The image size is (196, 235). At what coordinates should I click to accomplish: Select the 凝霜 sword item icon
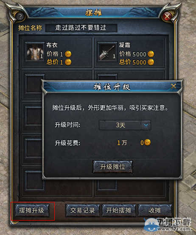coord(107,52)
